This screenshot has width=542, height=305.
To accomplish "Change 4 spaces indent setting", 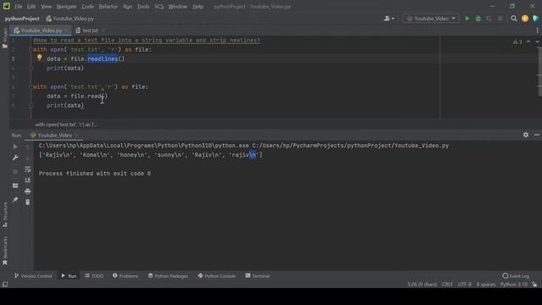I will [485, 285].
